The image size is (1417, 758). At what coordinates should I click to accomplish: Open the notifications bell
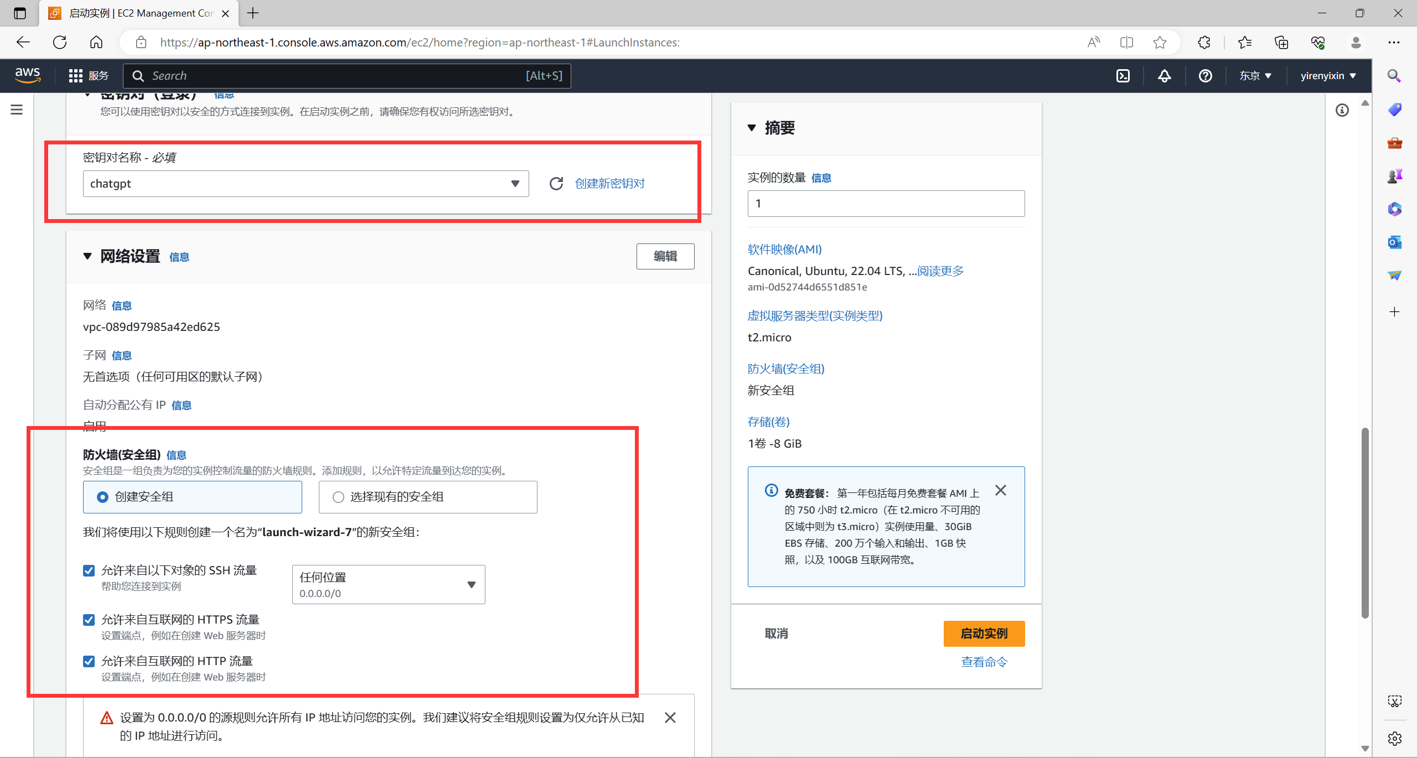1165,76
